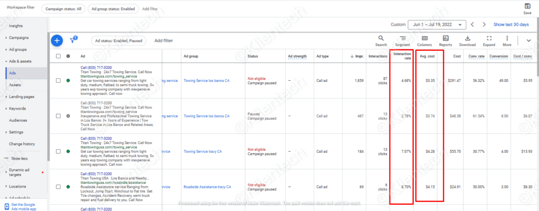Screen dimensions: 539x211
Task: Sort by the Impr. column header
Action: (356, 56)
